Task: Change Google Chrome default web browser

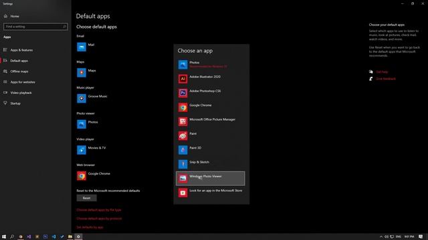Action: (94, 176)
